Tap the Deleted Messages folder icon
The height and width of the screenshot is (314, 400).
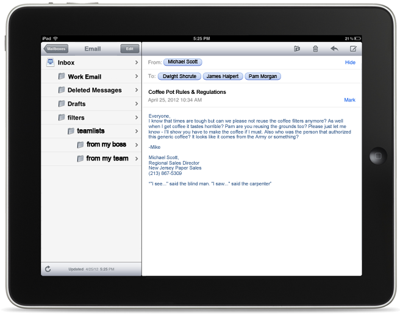coord(61,90)
